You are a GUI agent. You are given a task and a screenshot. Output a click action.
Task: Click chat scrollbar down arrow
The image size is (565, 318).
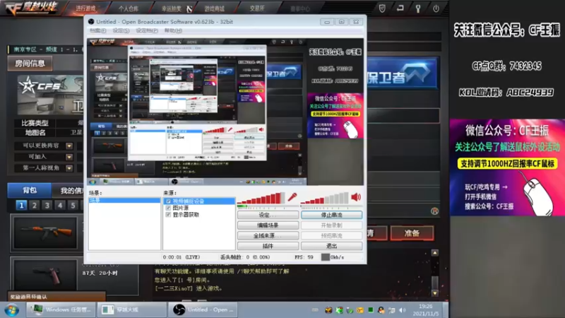pos(435,293)
